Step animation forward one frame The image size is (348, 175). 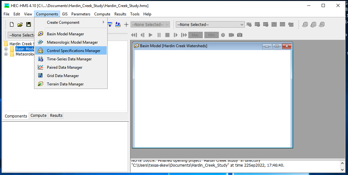pyautogui.click(x=175, y=35)
